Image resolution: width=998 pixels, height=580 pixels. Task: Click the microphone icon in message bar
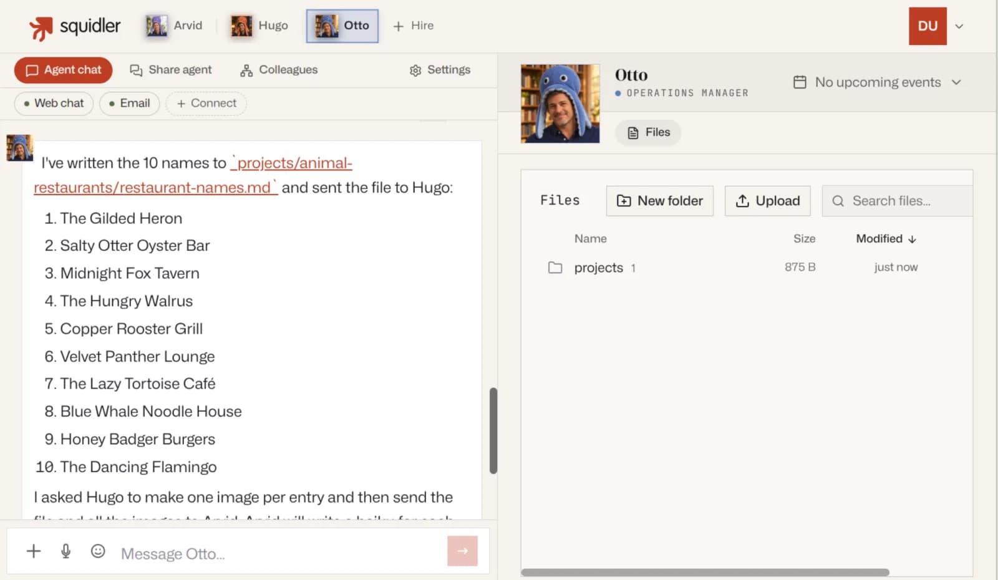65,551
